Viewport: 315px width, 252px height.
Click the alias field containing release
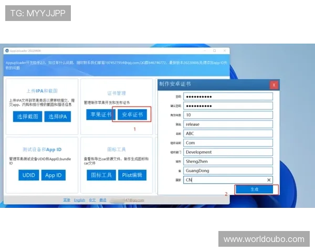(x=228, y=124)
